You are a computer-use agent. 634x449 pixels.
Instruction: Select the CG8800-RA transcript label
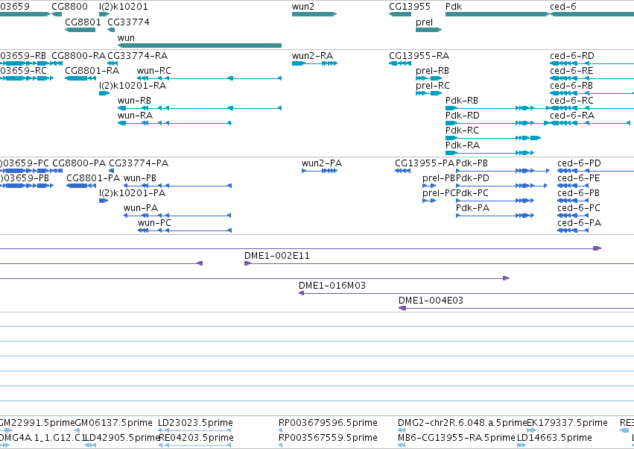(78, 55)
